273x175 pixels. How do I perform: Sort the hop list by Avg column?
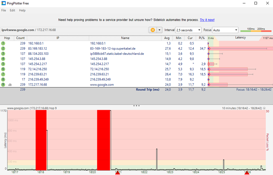(x=167, y=38)
